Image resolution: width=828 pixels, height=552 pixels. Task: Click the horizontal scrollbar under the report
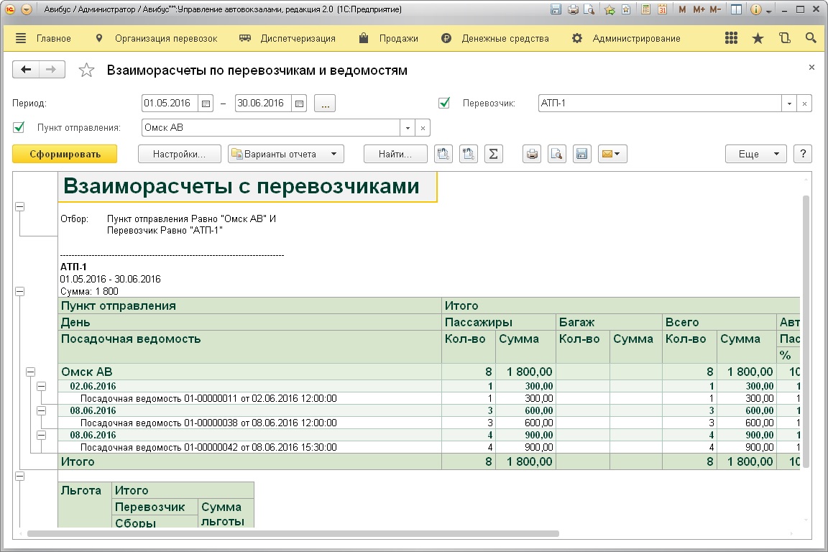(x=293, y=534)
